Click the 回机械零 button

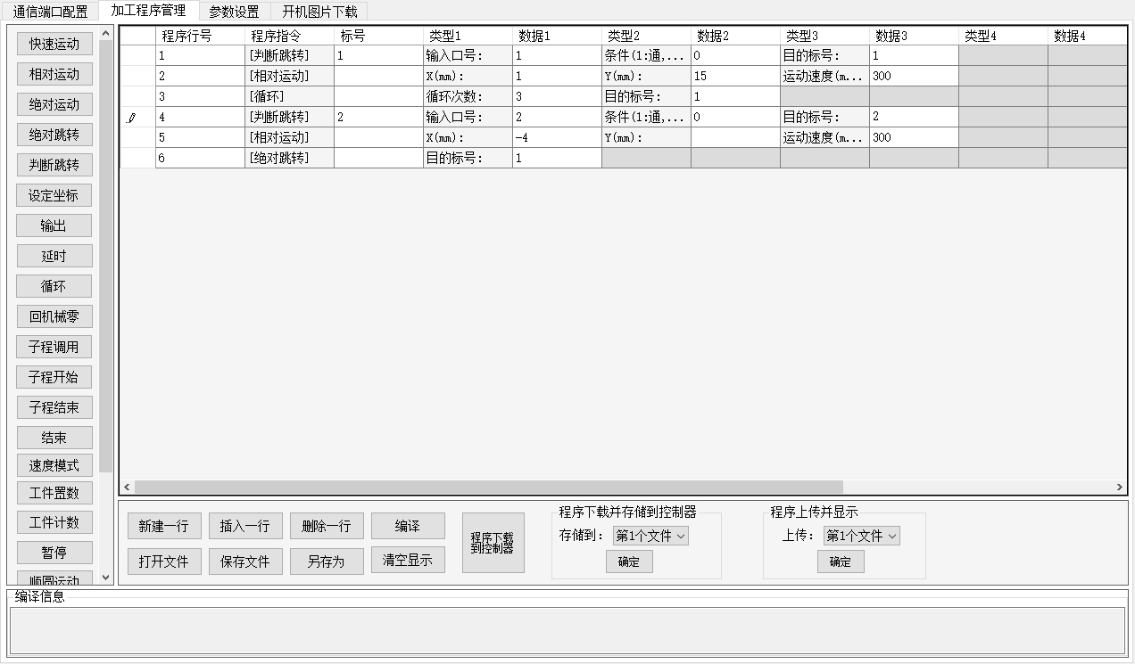54,316
